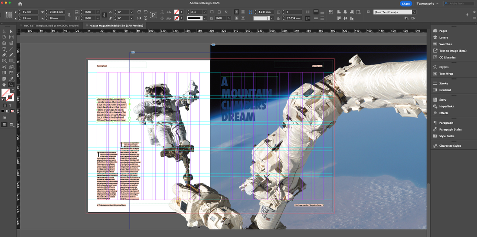Image resolution: width=477 pixels, height=237 pixels.
Task: Pick the Pencil tool
Action: [x=11, y=55]
